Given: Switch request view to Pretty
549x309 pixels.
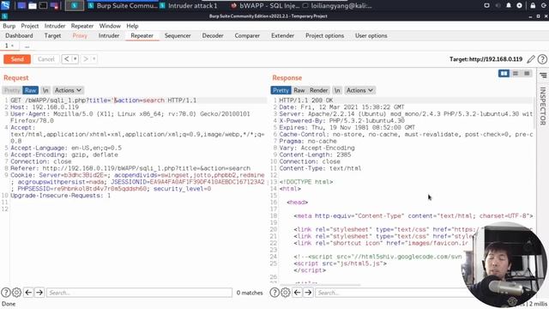Looking at the screenshot, I should (12, 90).
